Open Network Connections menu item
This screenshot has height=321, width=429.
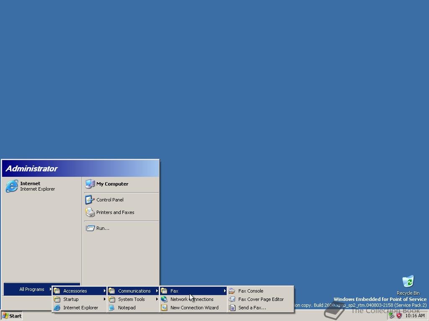pos(193,299)
